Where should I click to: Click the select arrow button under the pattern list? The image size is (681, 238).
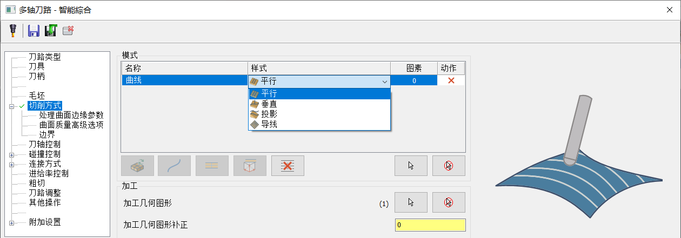(411, 166)
